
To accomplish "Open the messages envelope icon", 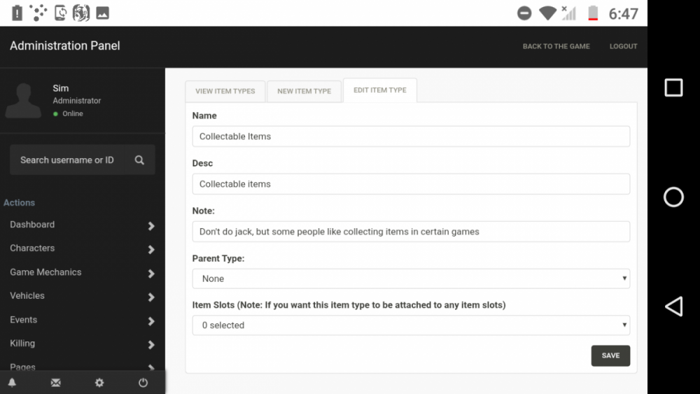I will click(x=56, y=383).
